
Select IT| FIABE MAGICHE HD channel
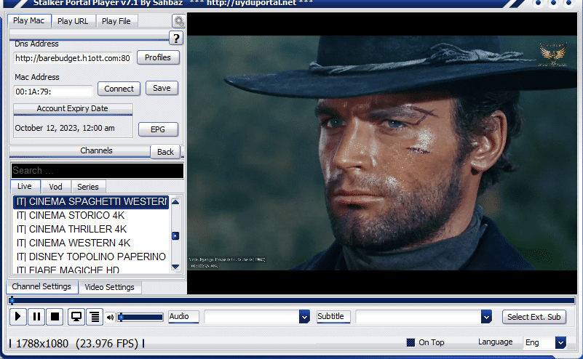(91, 269)
